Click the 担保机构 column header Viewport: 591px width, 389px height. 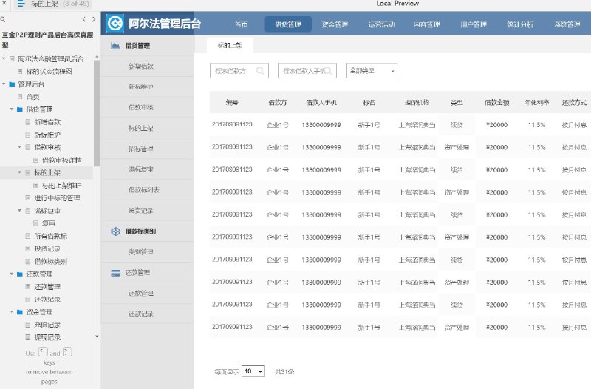(x=417, y=102)
